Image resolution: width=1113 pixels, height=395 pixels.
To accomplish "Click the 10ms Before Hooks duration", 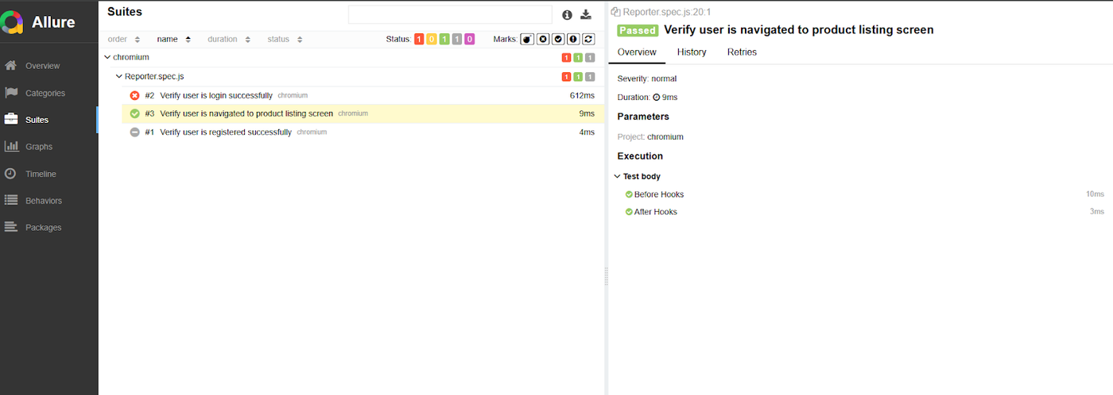I will [x=1095, y=194].
